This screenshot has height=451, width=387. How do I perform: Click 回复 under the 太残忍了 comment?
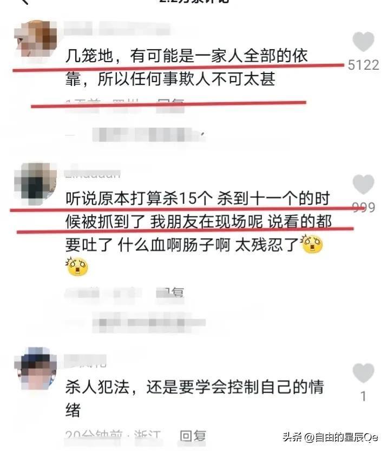170,294
